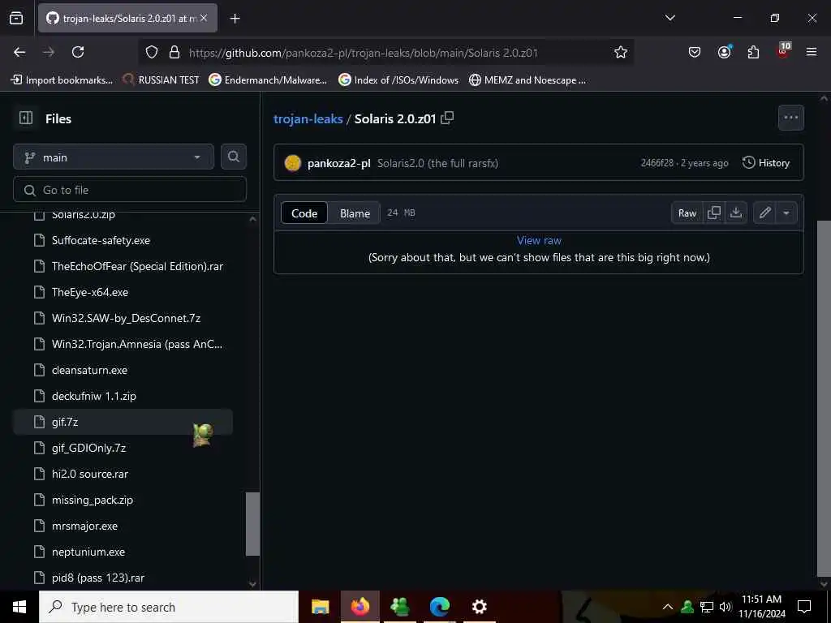Copy raw file contents icon
The image size is (831, 623).
click(x=714, y=213)
